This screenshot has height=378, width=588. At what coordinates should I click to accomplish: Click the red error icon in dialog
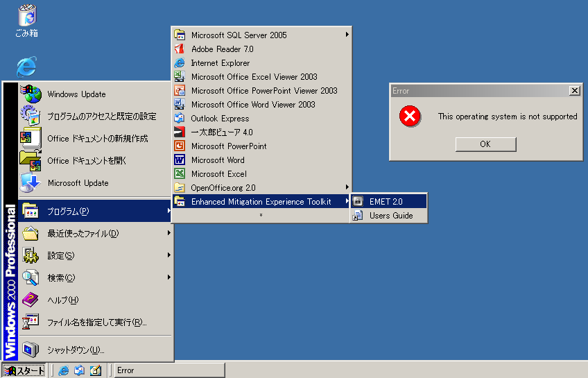point(410,117)
